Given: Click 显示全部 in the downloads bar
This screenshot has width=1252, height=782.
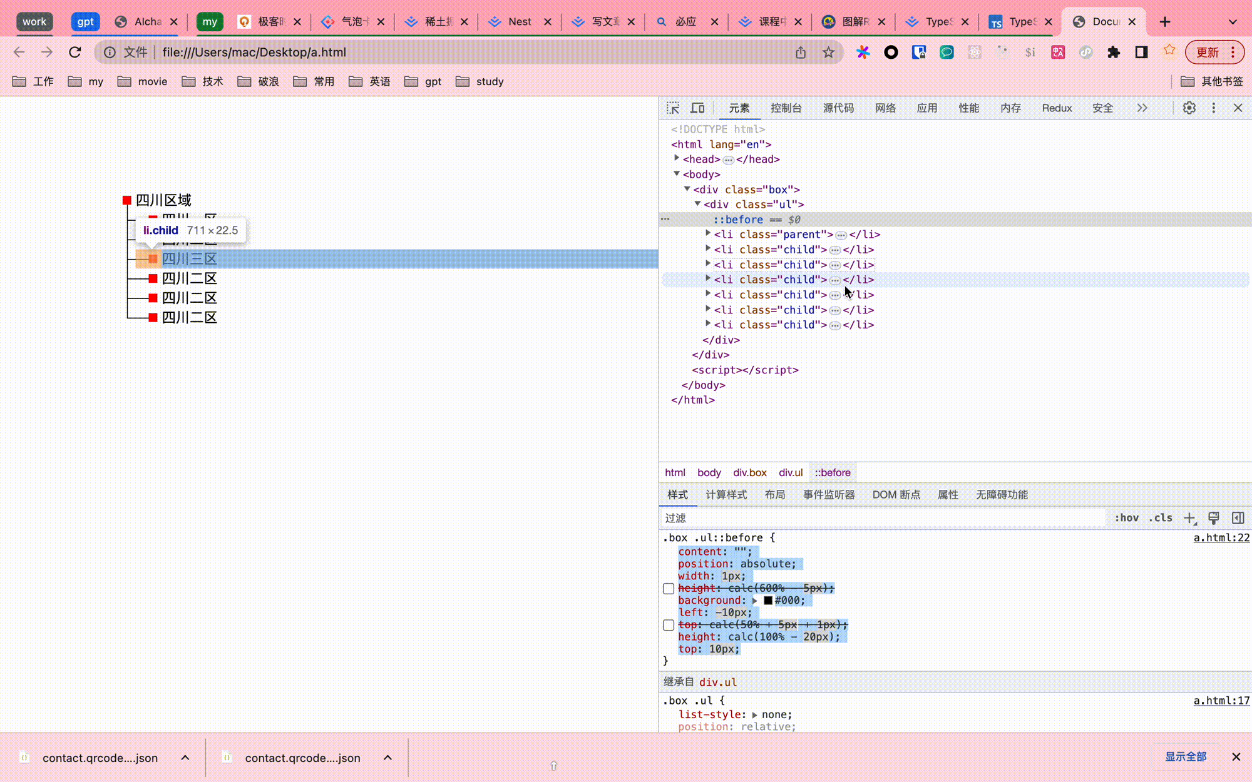Looking at the screenshot, I should click(x=1186, y=756).
